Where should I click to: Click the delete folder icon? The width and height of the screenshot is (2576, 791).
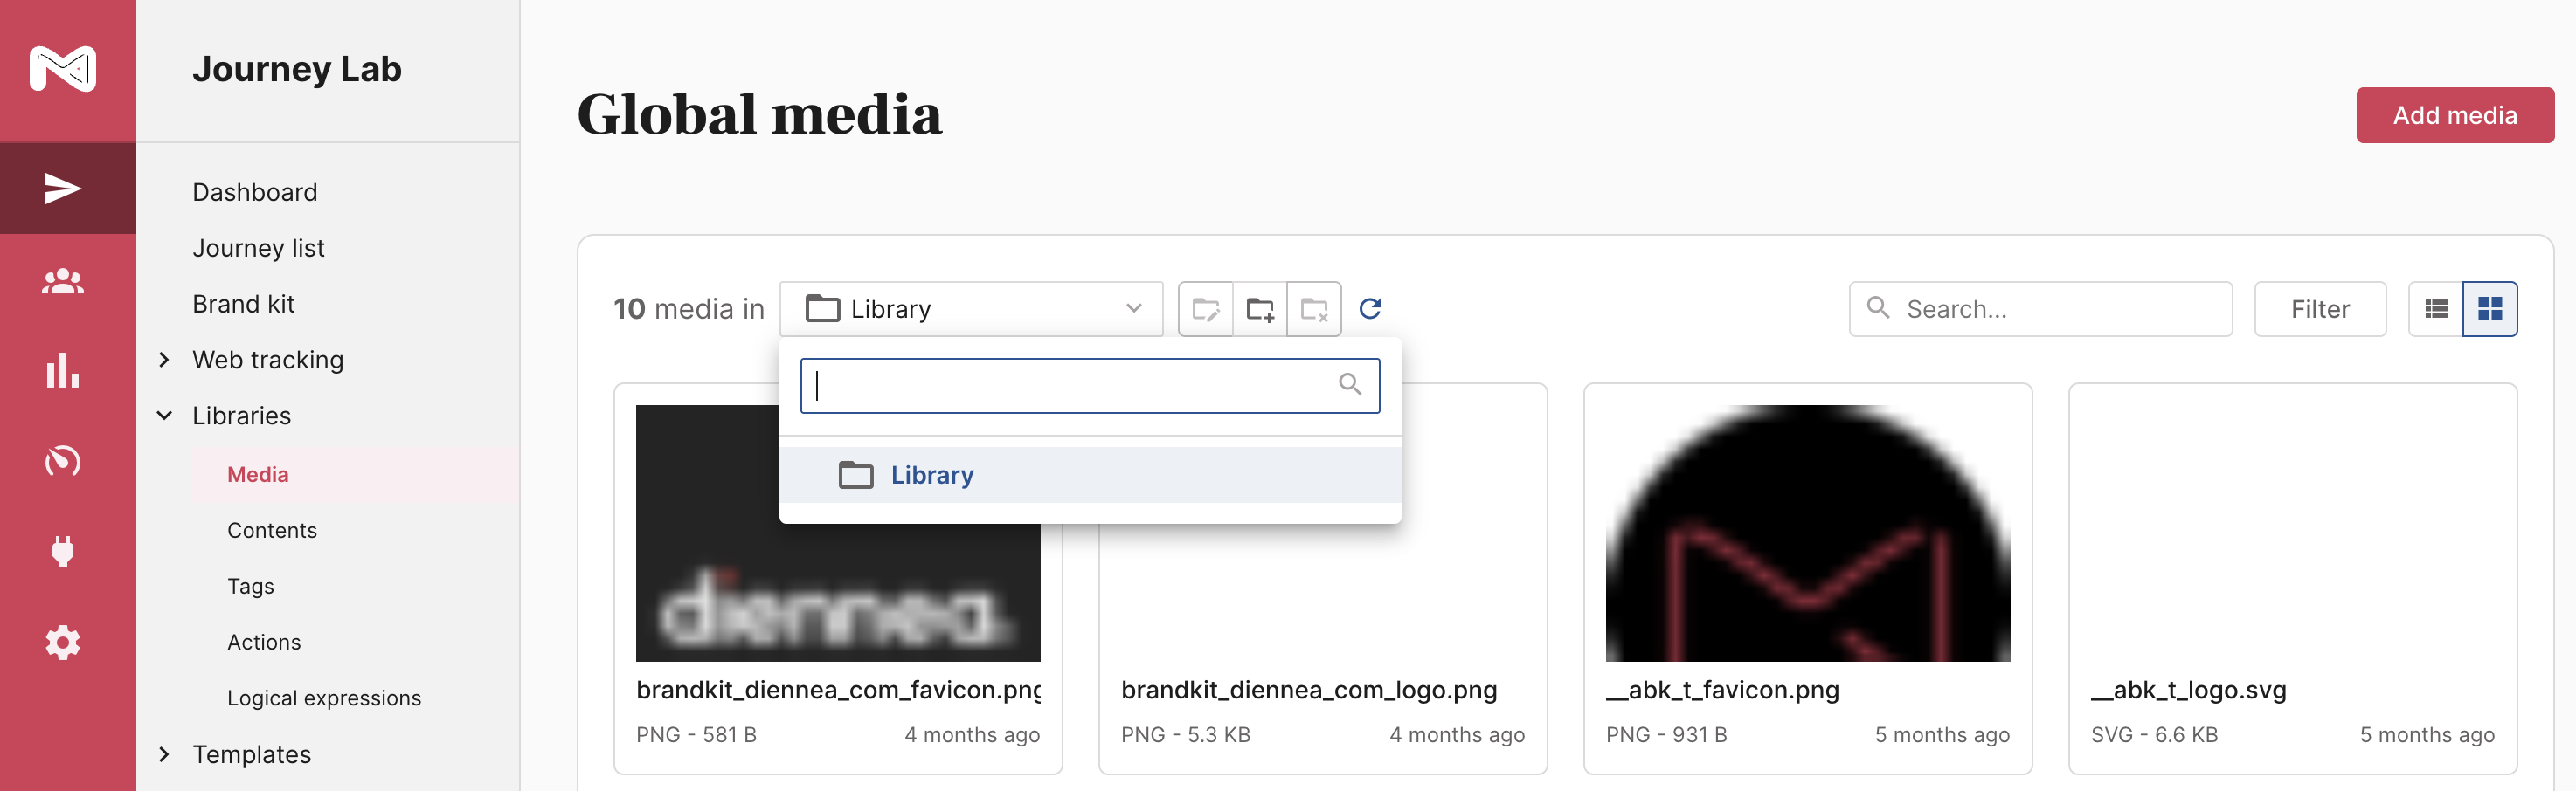pyautogui.click(x=1314, y=310)
